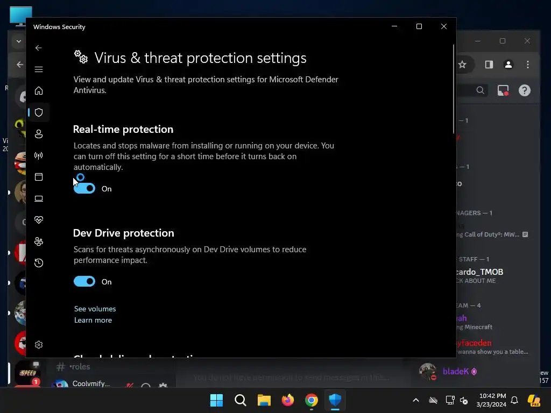551x413 pixels.
Task: Open the Discord inbox icon
Action: click(503, 90)
